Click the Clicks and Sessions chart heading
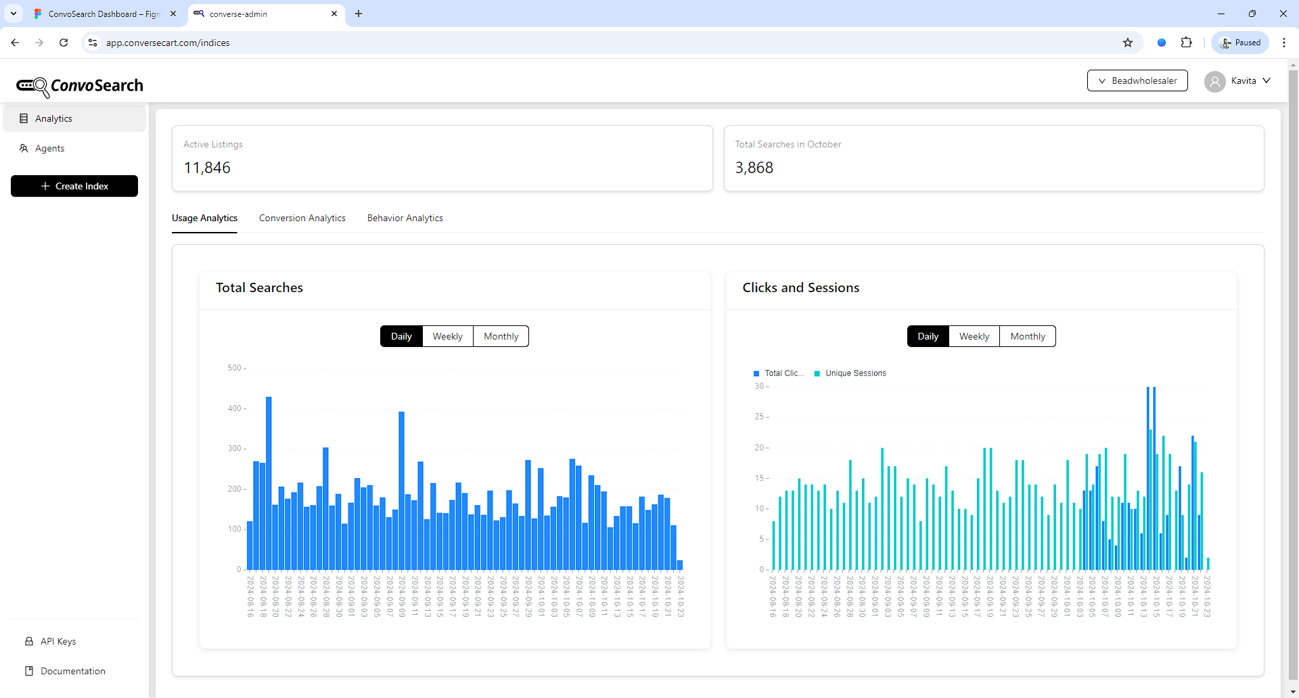This screenshot has width=1299, height=698. pyautogui.click(x=800, y=287)
